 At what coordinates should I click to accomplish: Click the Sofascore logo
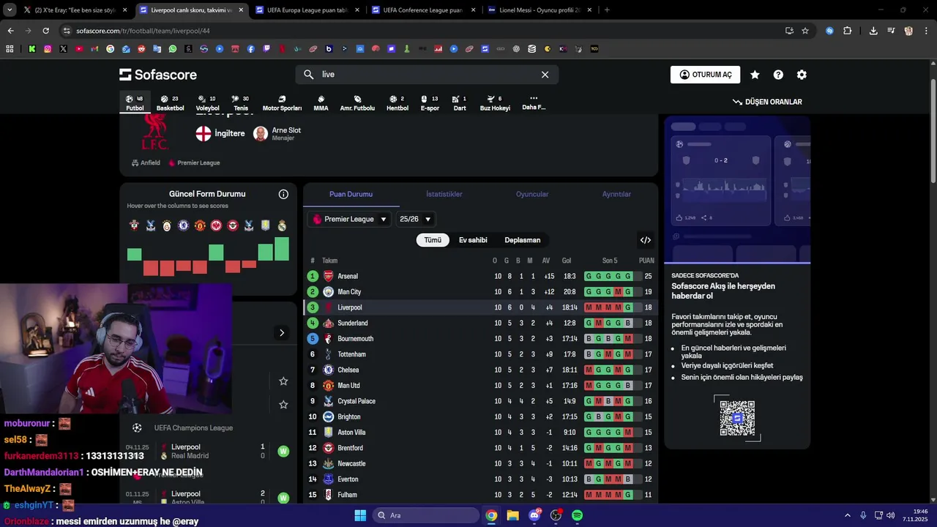[158, 75]
